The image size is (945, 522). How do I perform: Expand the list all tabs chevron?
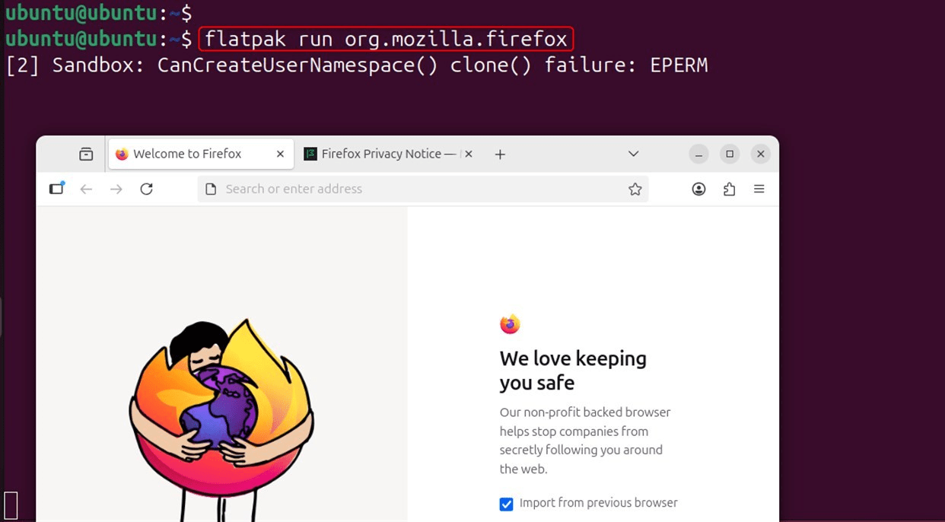[x=633, y=154]
